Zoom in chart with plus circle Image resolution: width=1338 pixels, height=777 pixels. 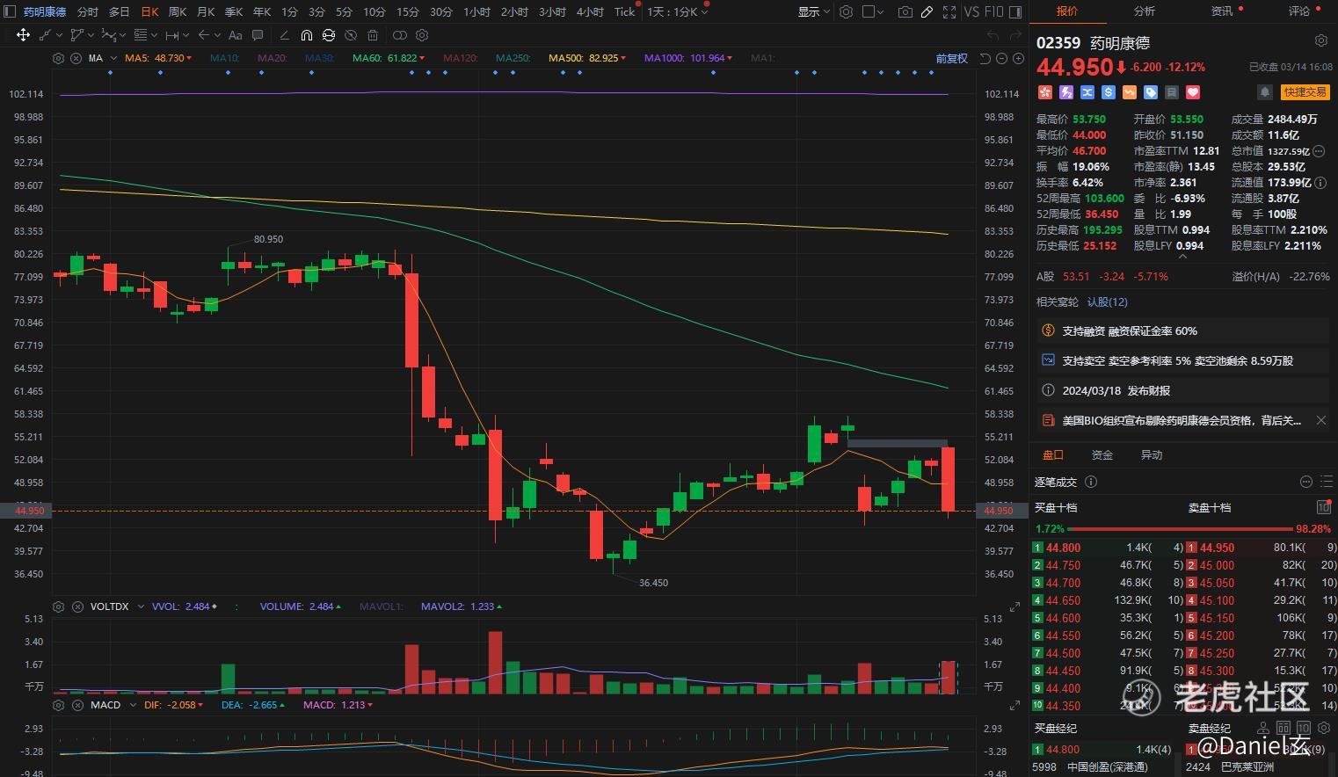pos(1018,58)
